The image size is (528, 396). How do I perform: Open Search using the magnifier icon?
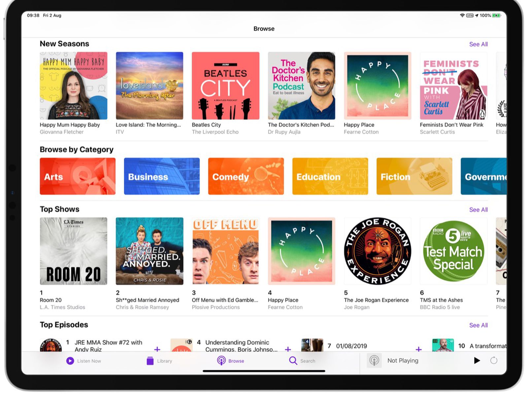pyautogui.click(x=292, y=361)
